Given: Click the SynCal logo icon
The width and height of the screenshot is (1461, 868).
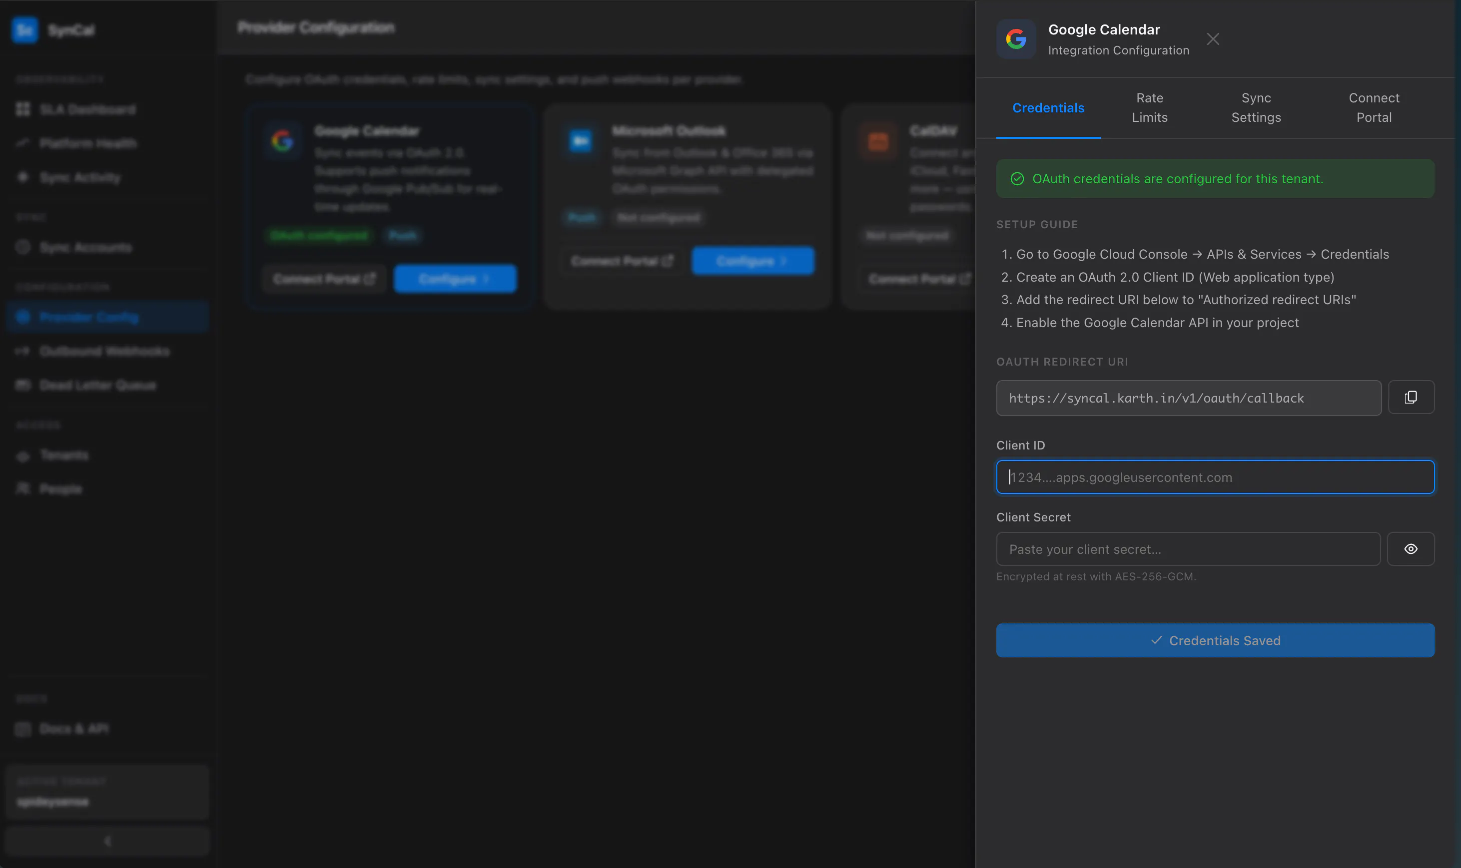Looking at the screenshot, I should pos(24,30).
